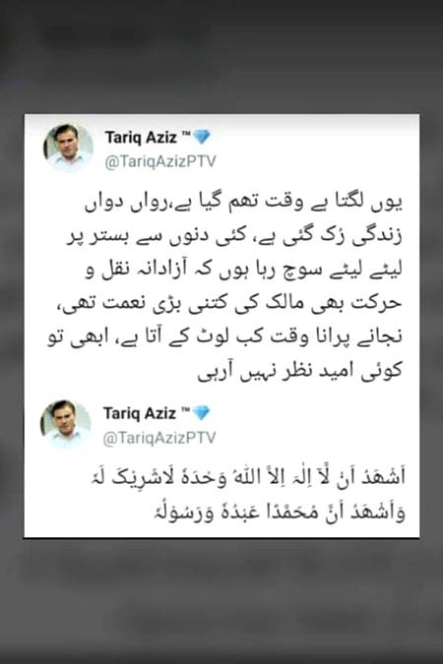Click Urdu line beginning یوں لگتا ہے
Screen dimensions: 443x664
pos(243,204)
